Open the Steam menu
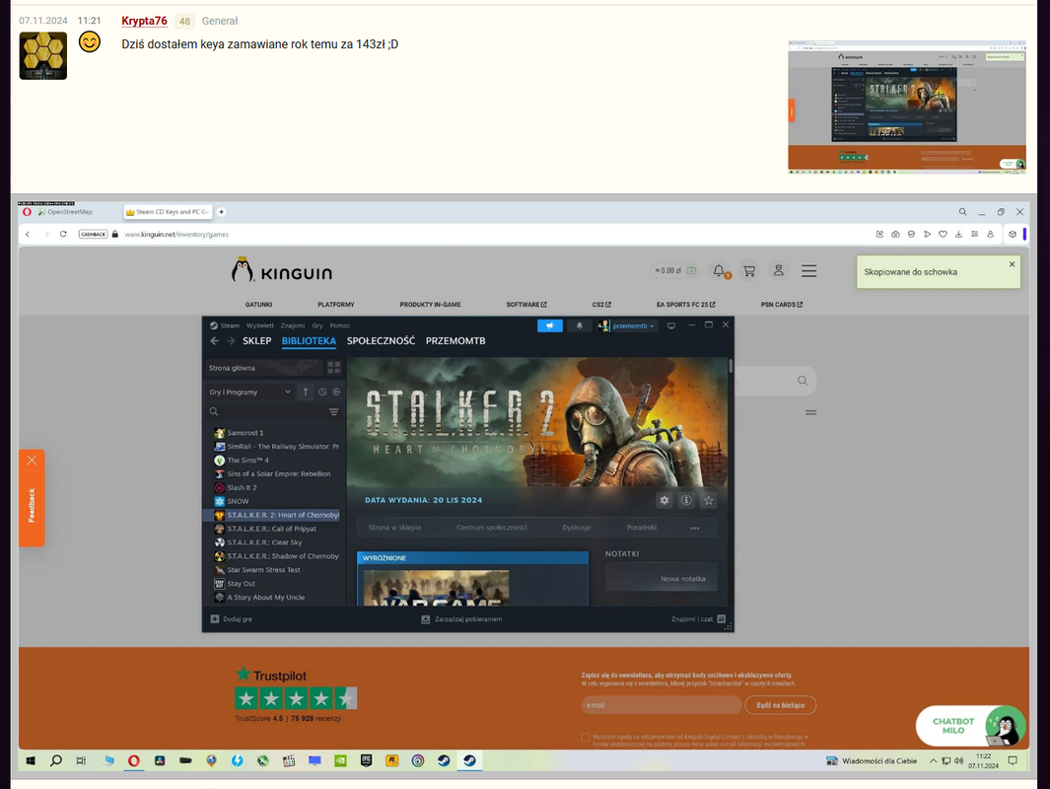This screenshot has width=1050, height=789. [230, 325]
